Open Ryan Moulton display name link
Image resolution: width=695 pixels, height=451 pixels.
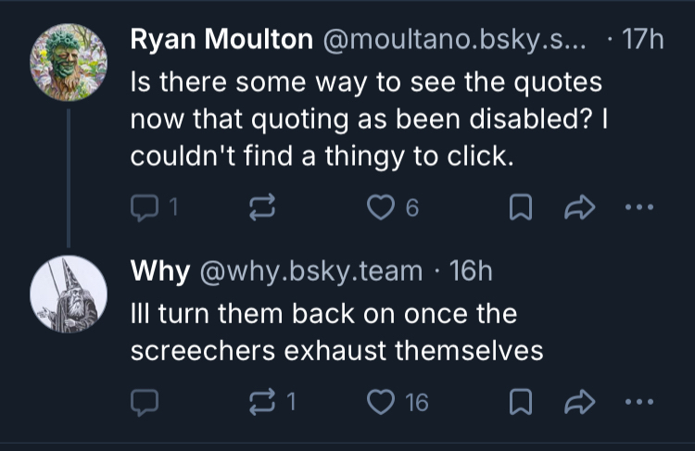[221, 40]
